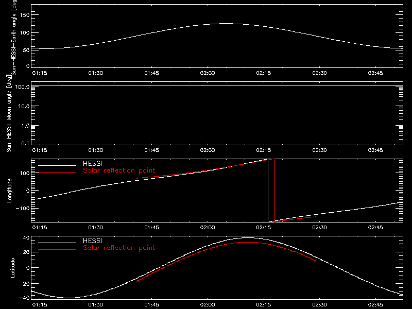Click the 100 tick on Earth angle axis
412x309 pixels.
(x=25, y=33)
